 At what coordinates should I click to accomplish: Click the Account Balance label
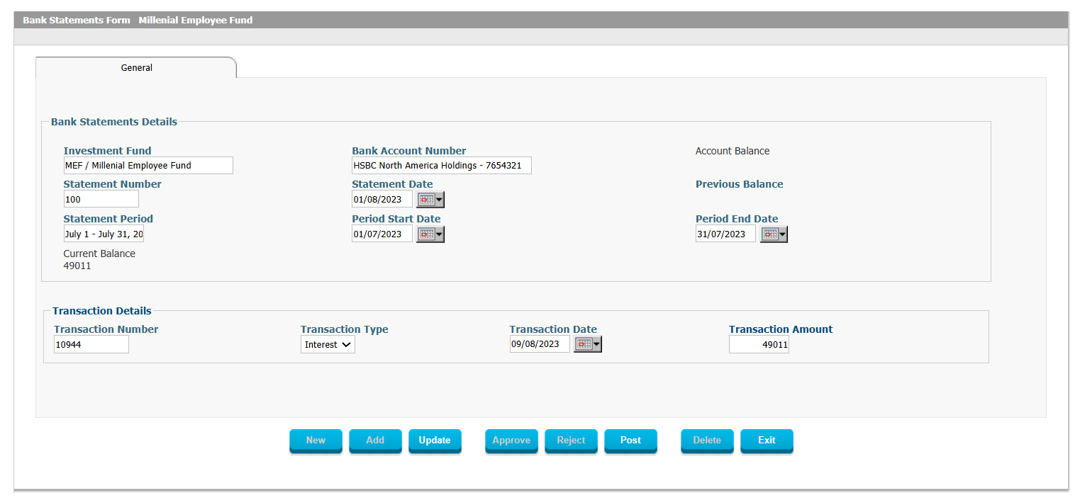click(733, 151)
